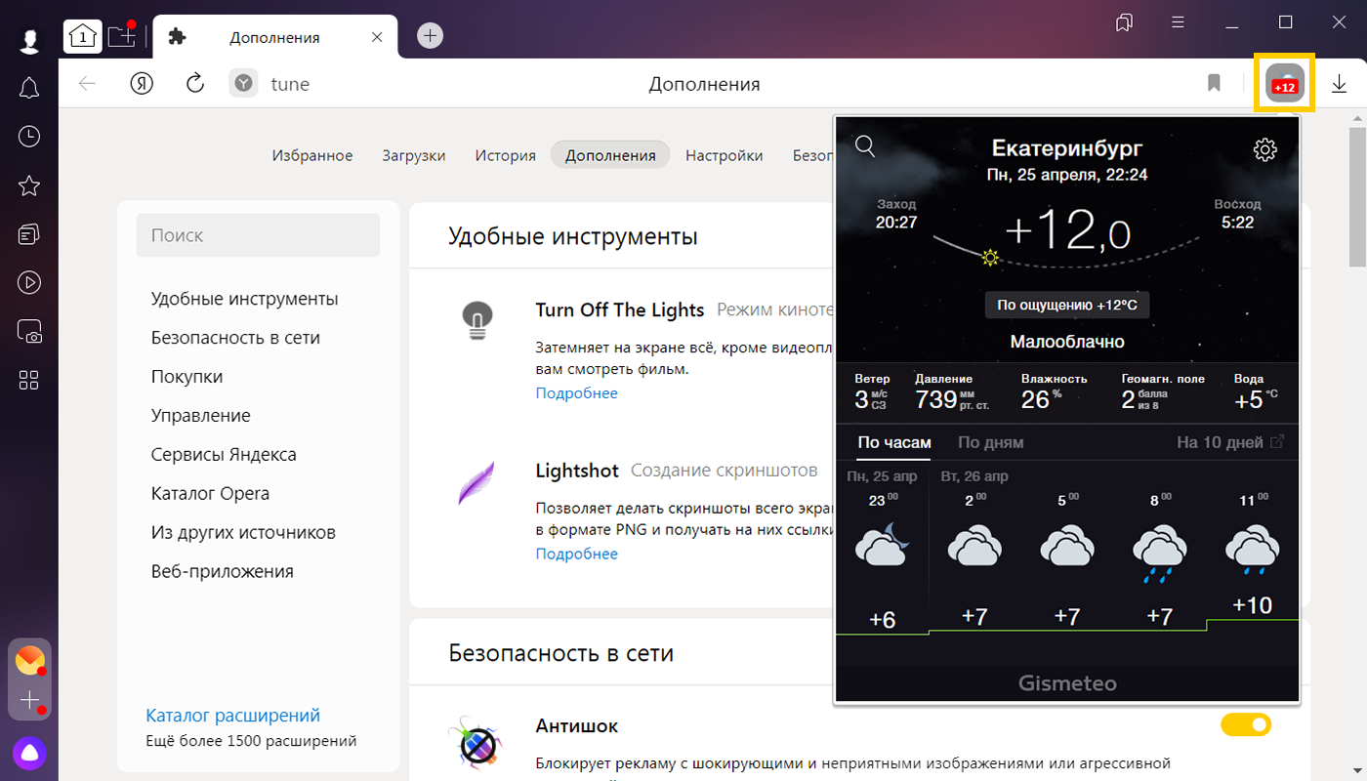Open downloads arrow icon

tap(1339, 84)
